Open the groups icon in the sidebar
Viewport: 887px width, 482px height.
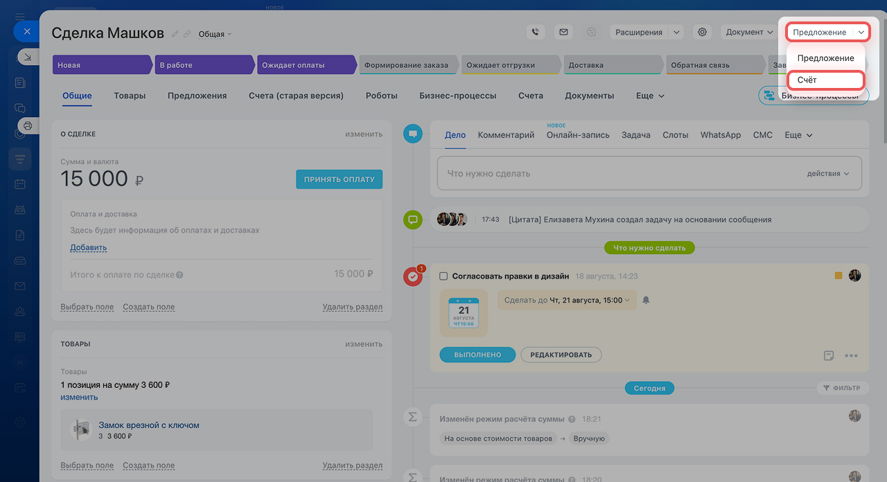tap(20, 311)
